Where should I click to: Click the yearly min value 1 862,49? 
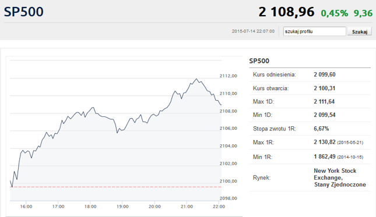(x=325, y=156)
